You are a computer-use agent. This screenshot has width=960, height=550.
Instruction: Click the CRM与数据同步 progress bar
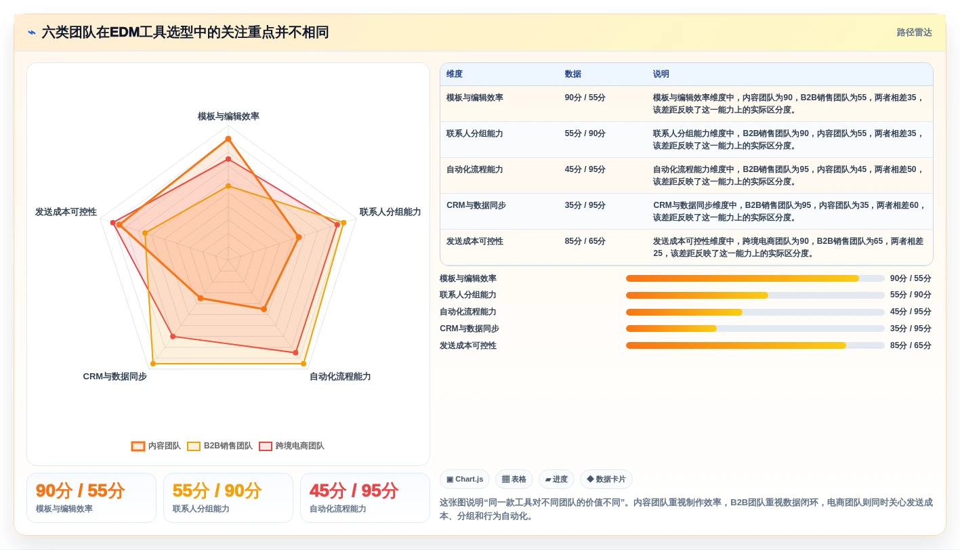tap(755, 329)
